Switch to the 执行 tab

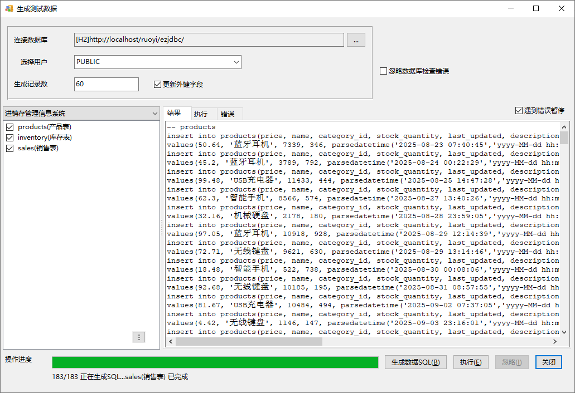point(201,114)
